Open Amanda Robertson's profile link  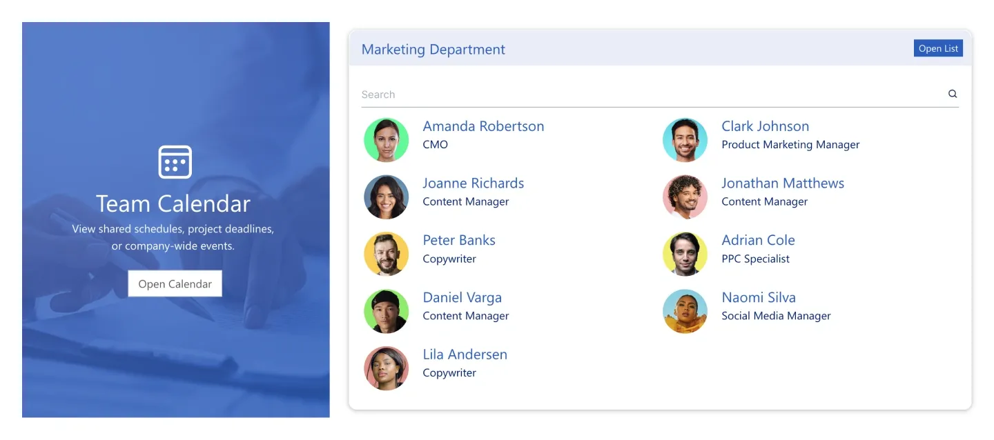click(x=483, y=126)
